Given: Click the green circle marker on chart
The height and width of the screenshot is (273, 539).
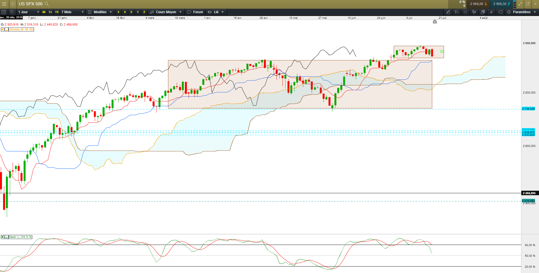Looking at the screenshot, I should click(442, 52).
